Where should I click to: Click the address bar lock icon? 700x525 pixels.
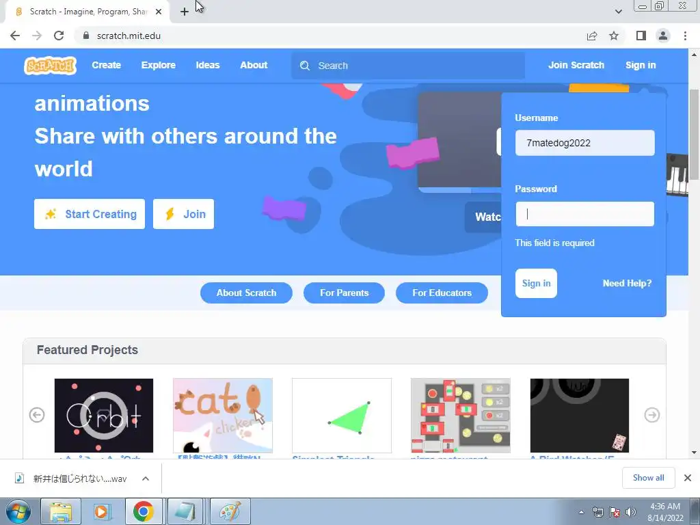[86, 36]
